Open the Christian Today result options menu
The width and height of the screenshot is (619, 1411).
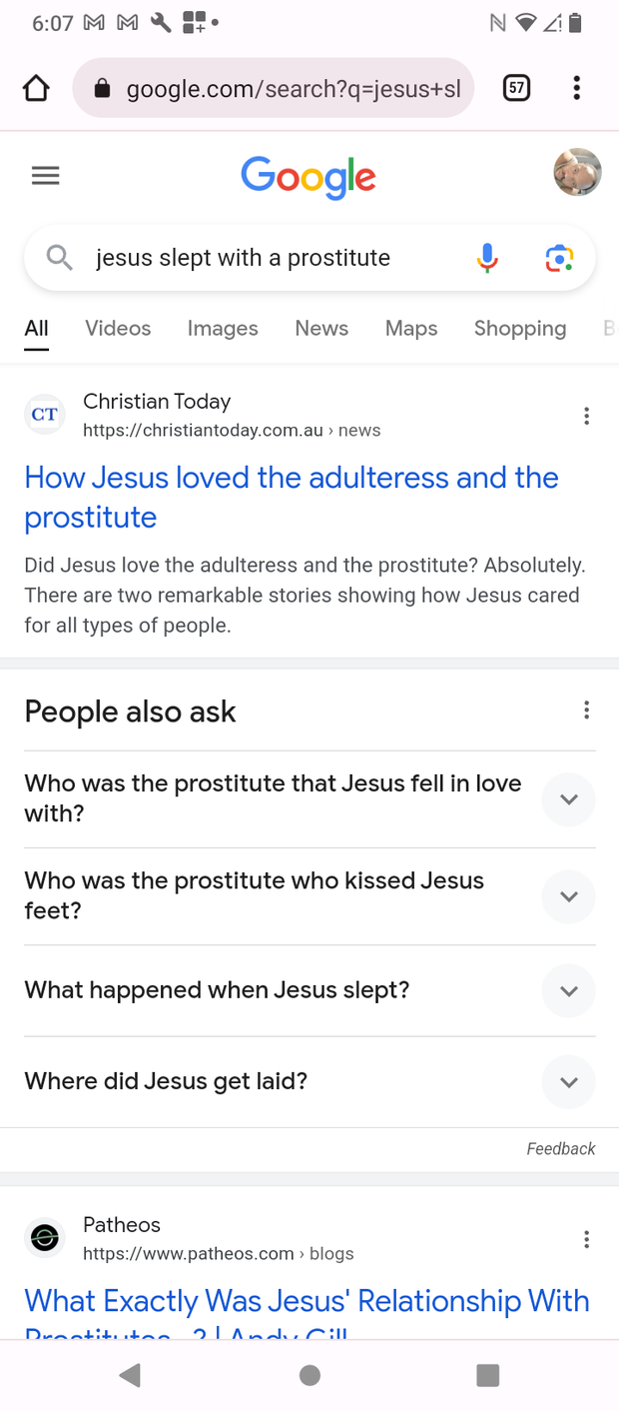click(586, 417)
